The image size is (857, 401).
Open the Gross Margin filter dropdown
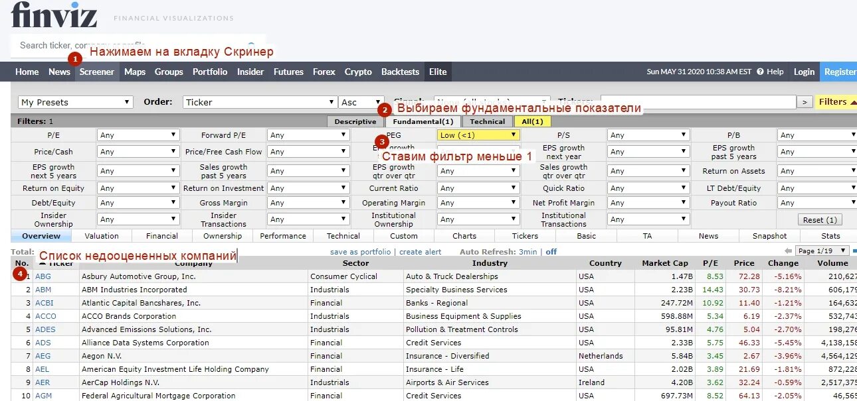308,203
